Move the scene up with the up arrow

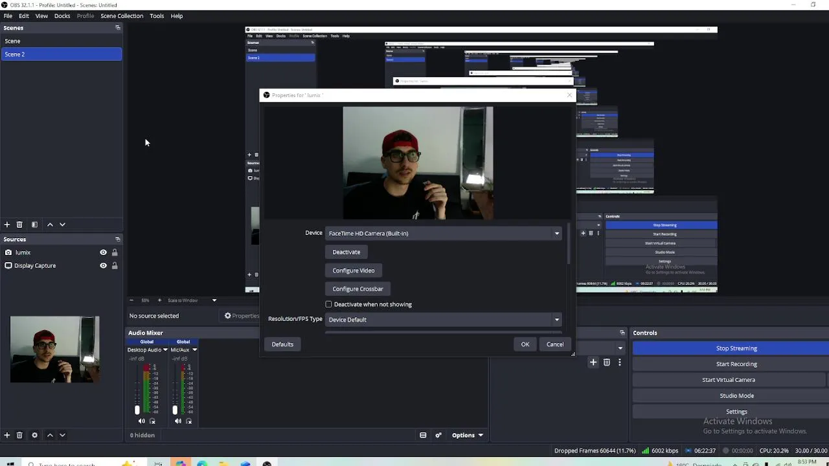[x=50, y=225]
